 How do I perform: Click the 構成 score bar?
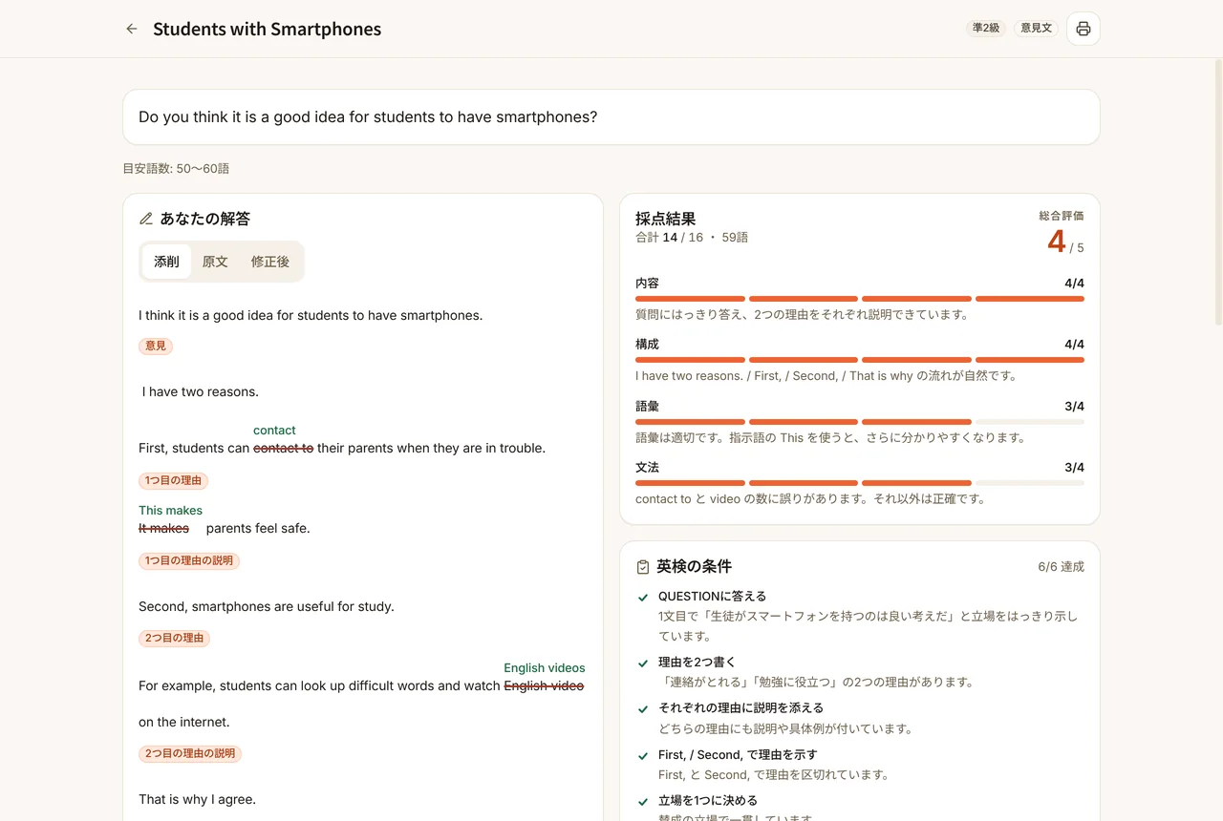pyautogui.click(x=860, y=360)
